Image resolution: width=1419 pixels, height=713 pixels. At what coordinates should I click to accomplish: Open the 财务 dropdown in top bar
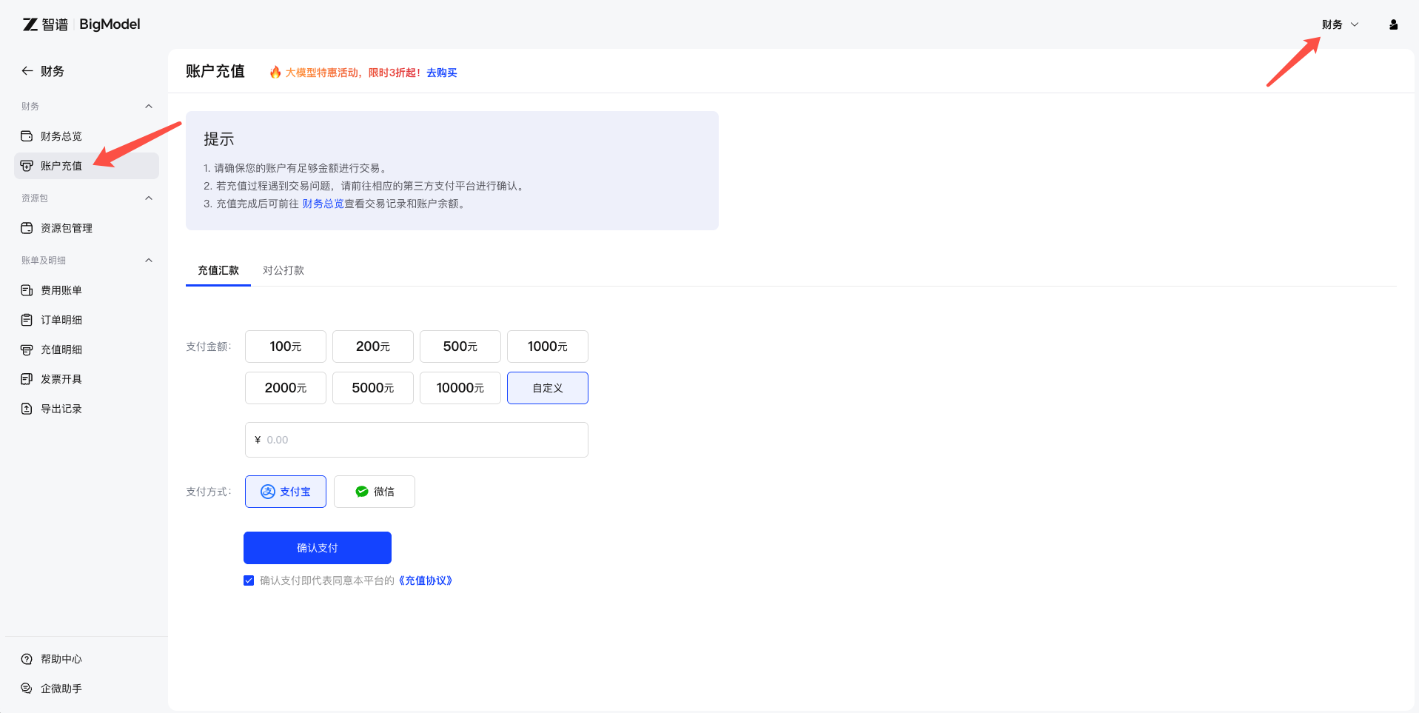[x=1341, y=24]
